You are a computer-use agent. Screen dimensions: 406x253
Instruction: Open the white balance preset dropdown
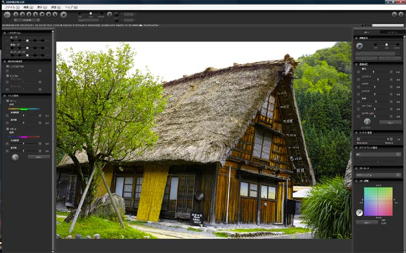[x=378, y=154]
